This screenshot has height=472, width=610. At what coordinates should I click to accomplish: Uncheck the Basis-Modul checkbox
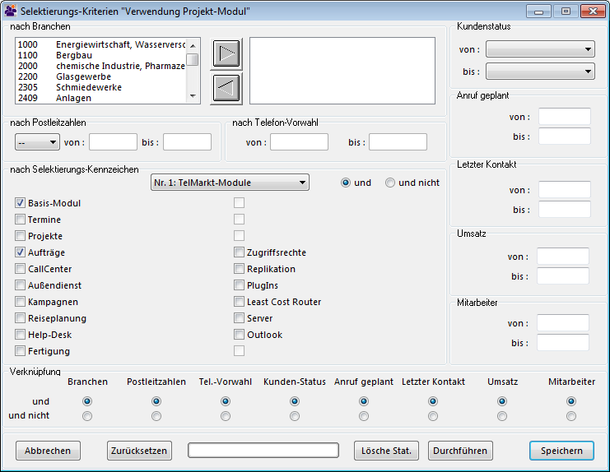pyautogui.click(x=20, y=203)
